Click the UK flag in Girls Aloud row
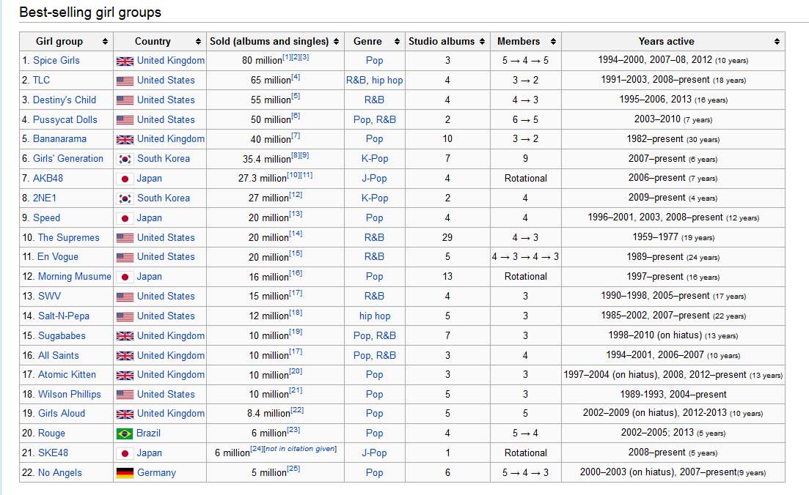Screen dimensions: 809x495 point(125,414)
